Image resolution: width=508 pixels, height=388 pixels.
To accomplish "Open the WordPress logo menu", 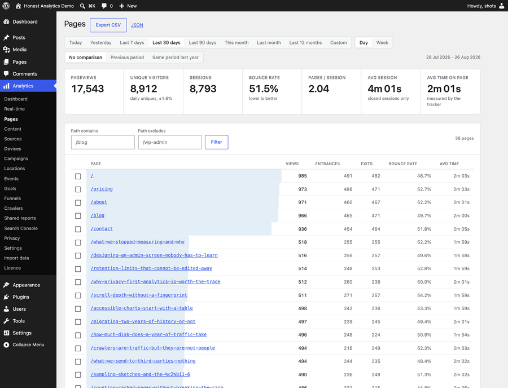I will (x=6, y=6).
